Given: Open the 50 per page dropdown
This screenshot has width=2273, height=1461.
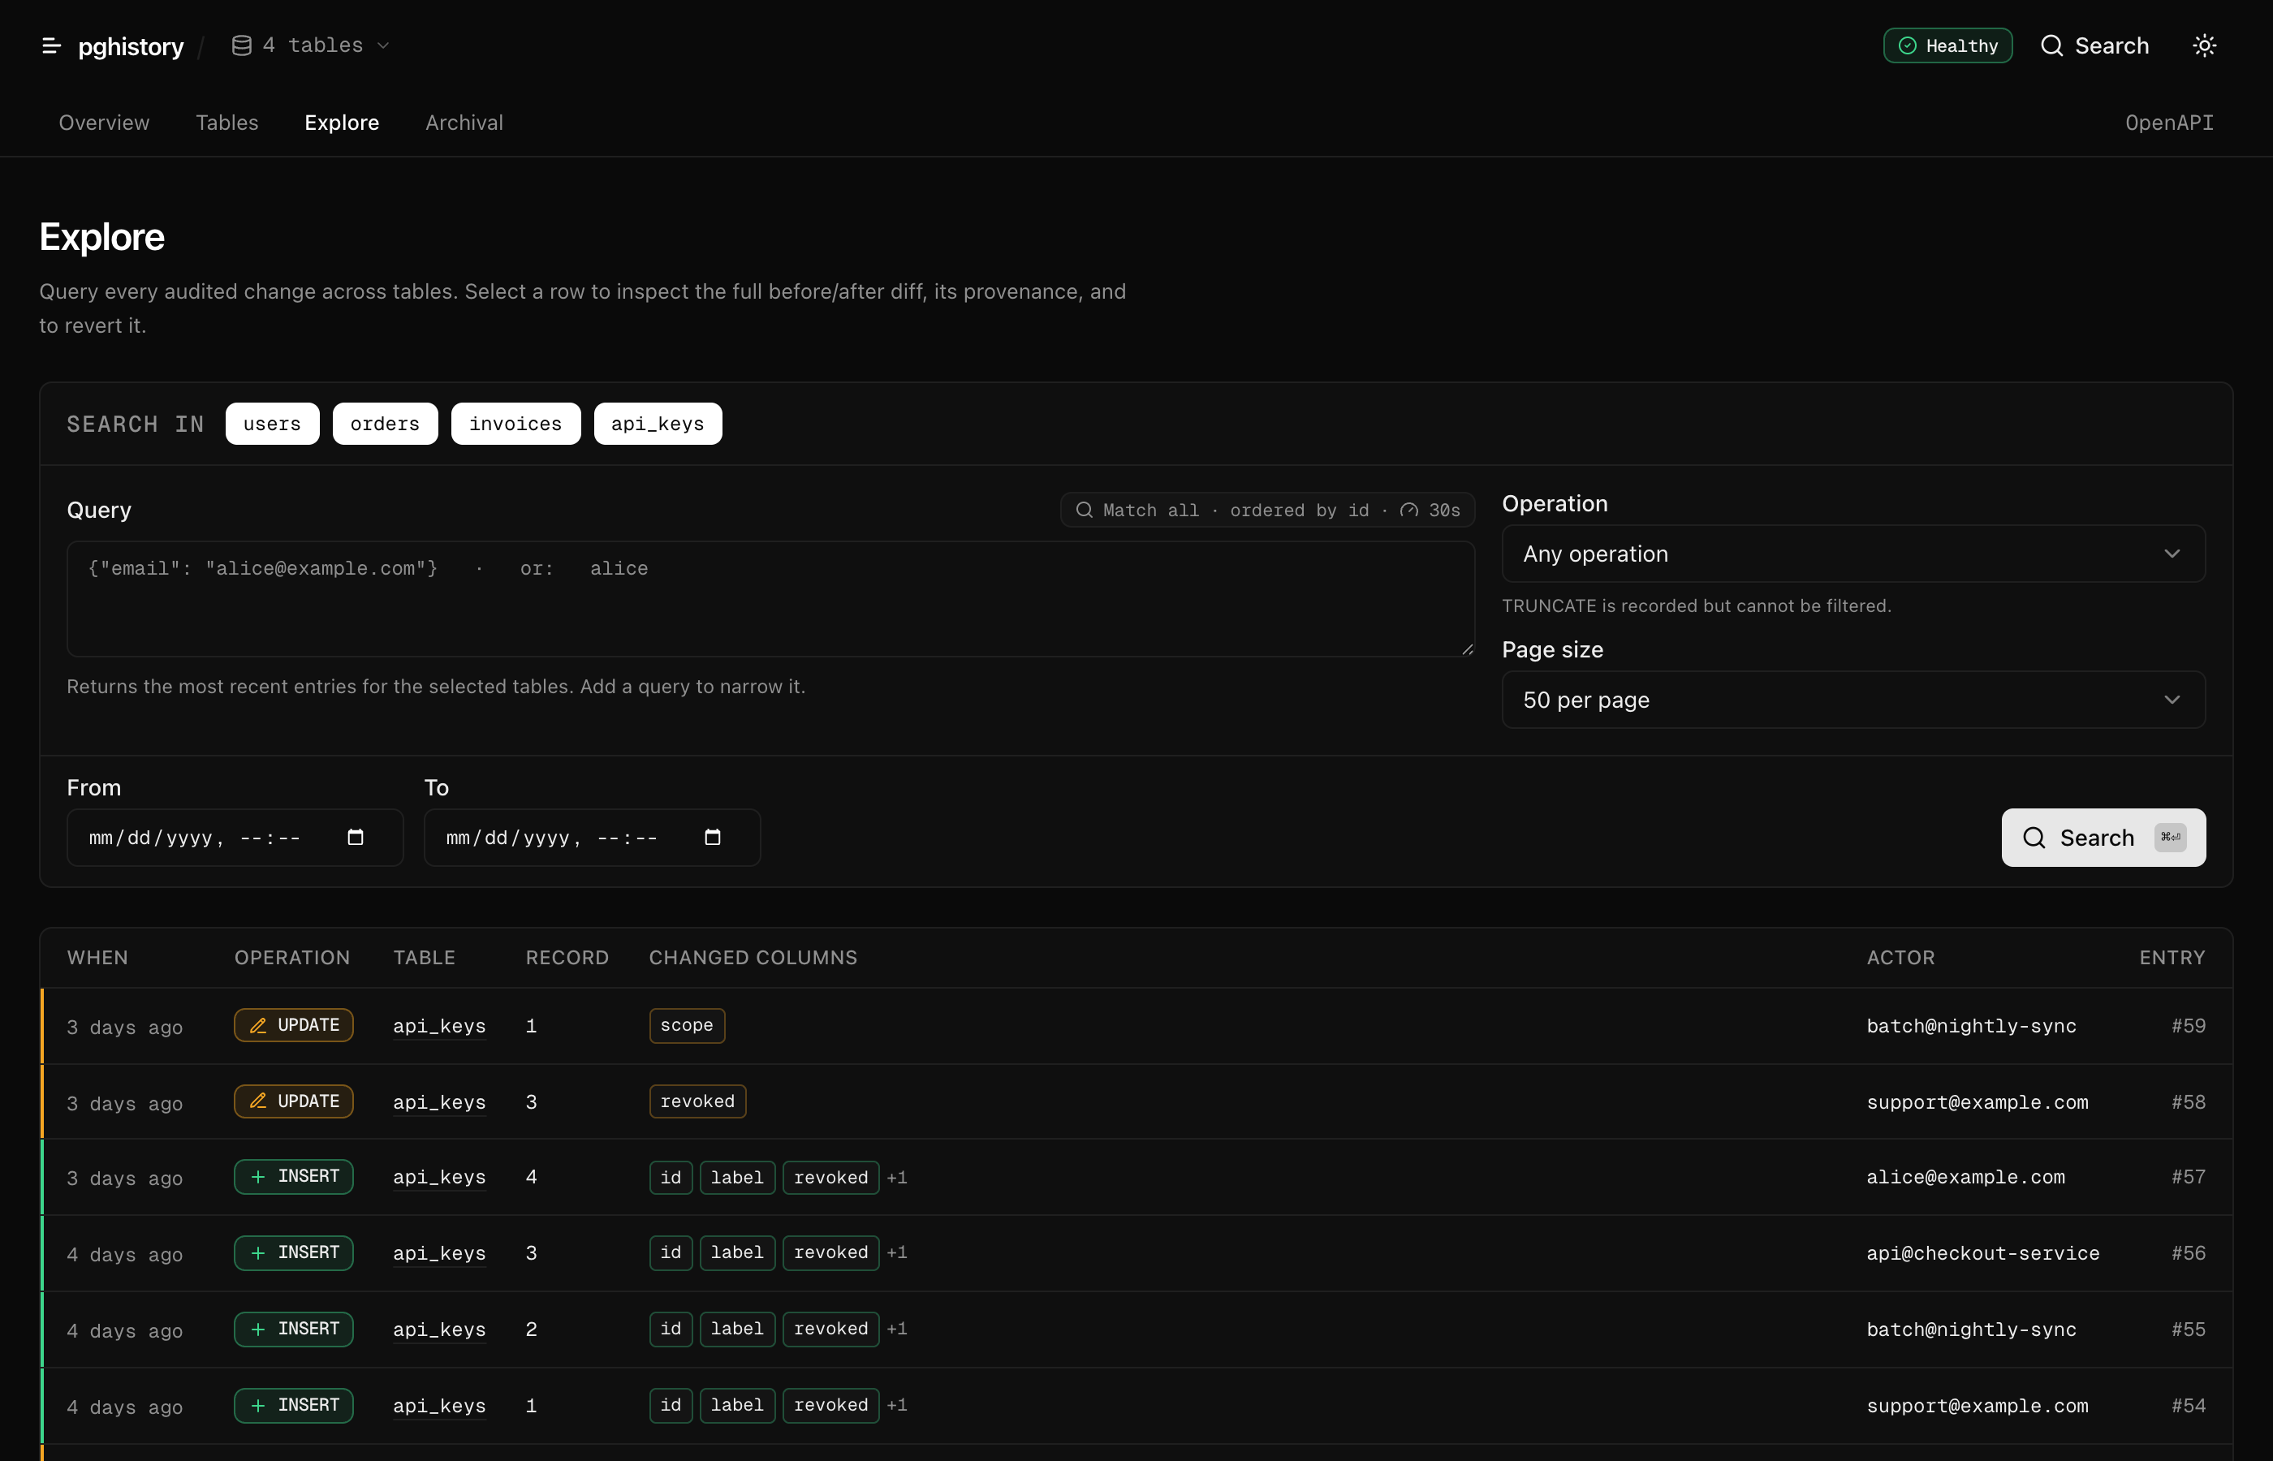Looking at the screenshot, I should 1853,700.
